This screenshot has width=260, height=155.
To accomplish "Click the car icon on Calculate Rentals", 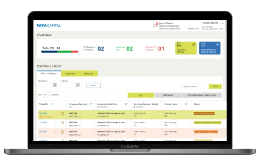I will 179,45.
